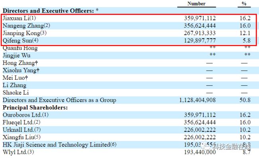259x158 pixels.
Task: Click the "%" column header
Action: [244, 4]
